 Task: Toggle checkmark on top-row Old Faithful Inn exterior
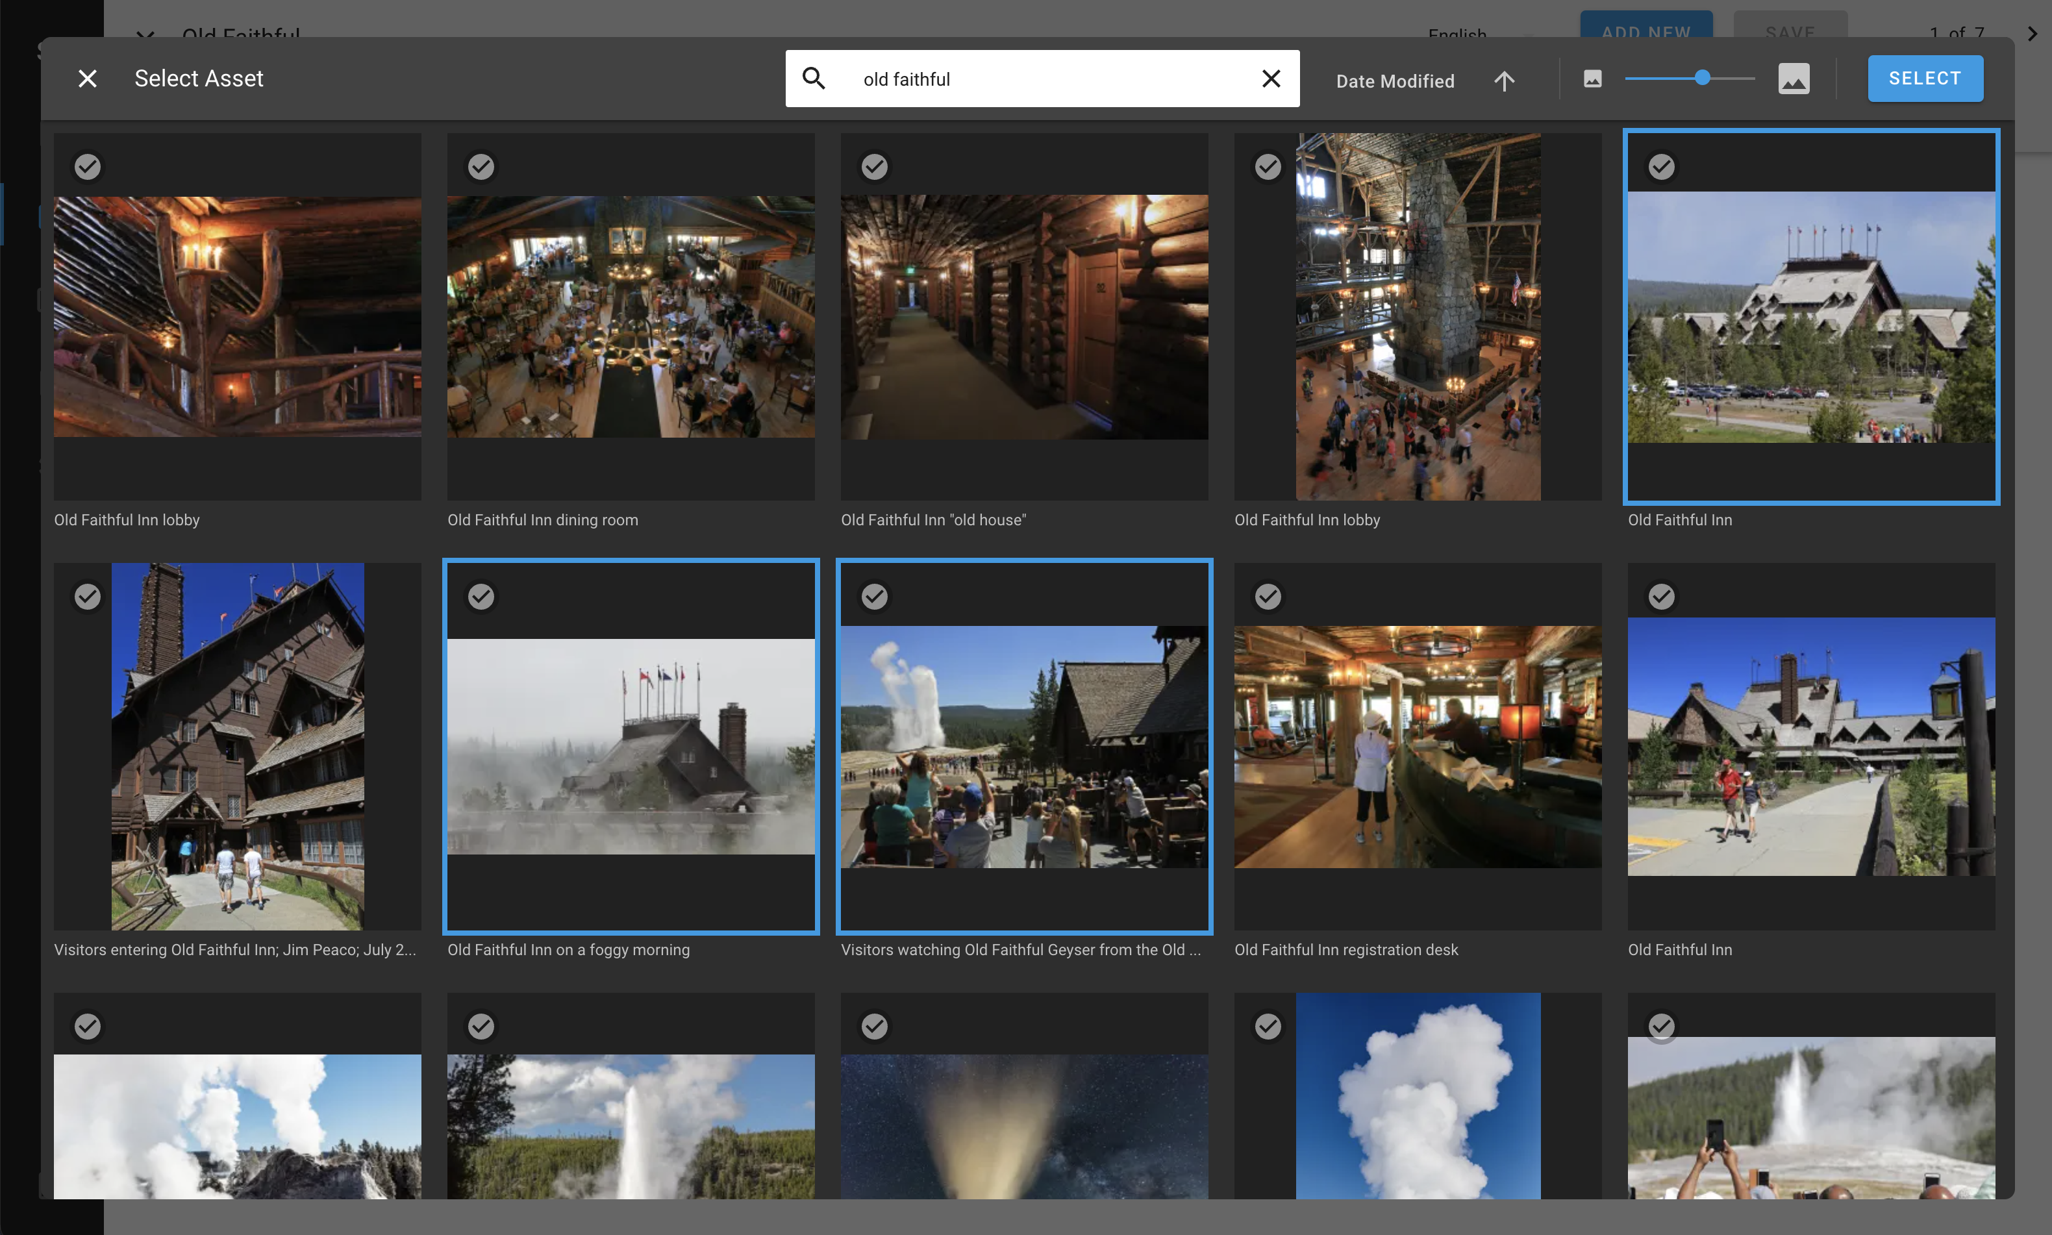(x=1662, y=166)
